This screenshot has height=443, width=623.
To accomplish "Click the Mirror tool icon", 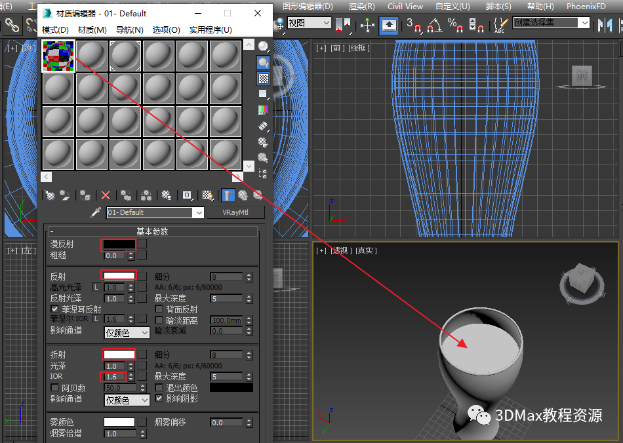I will tap(605, 25).
